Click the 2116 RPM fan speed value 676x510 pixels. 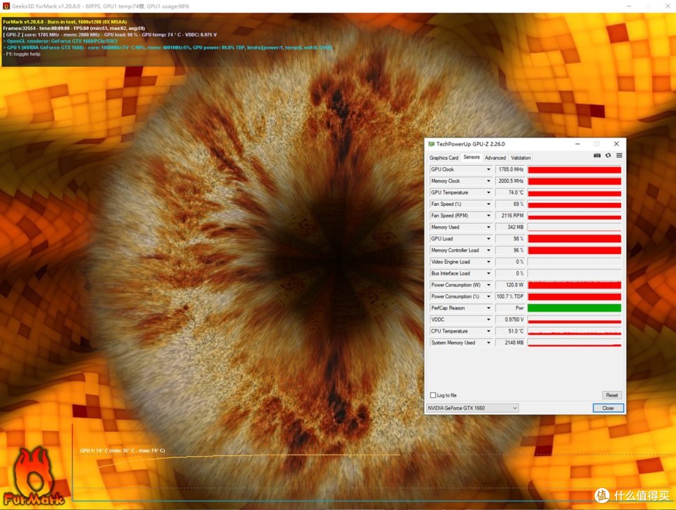point(511,215)
